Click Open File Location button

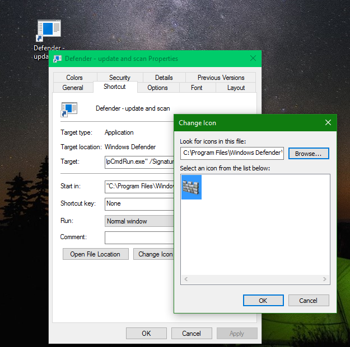[x=96, y=254]
